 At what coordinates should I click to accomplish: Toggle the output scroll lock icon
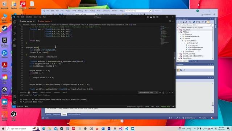[163, 92]
